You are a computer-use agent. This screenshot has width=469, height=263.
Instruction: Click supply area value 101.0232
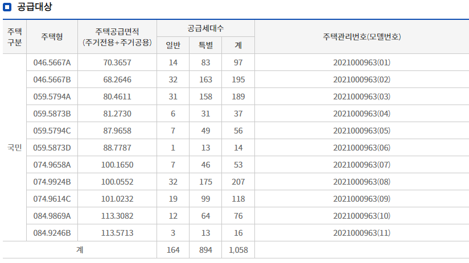[117, 199]
